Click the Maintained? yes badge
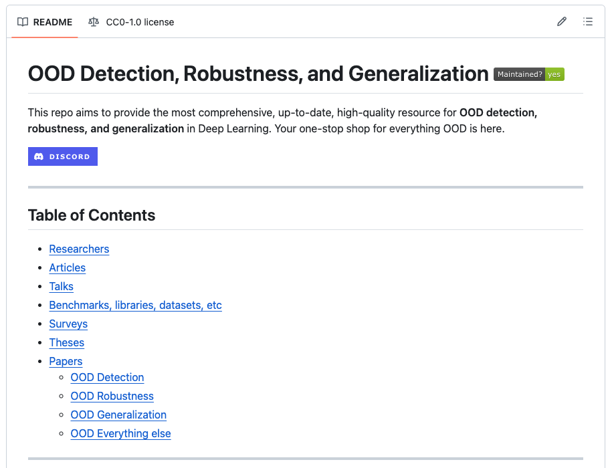Viewport: 610px width, 468px height. click(529, 74)
